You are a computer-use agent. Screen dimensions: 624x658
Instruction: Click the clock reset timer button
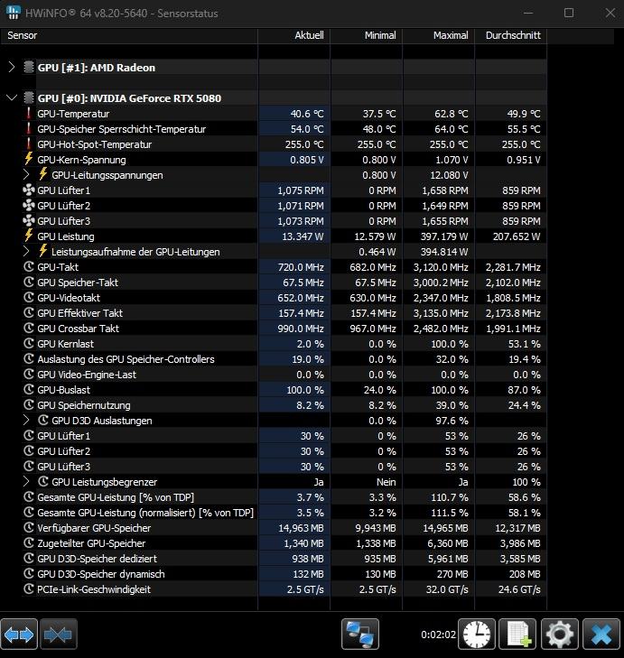click(x=477, y=634)
